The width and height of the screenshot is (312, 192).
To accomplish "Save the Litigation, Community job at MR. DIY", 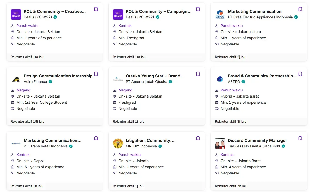I will click(x=198, y=139).
